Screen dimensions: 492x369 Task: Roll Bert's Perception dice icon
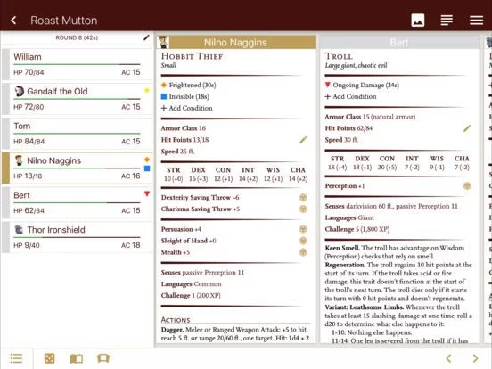coord(467,186)
